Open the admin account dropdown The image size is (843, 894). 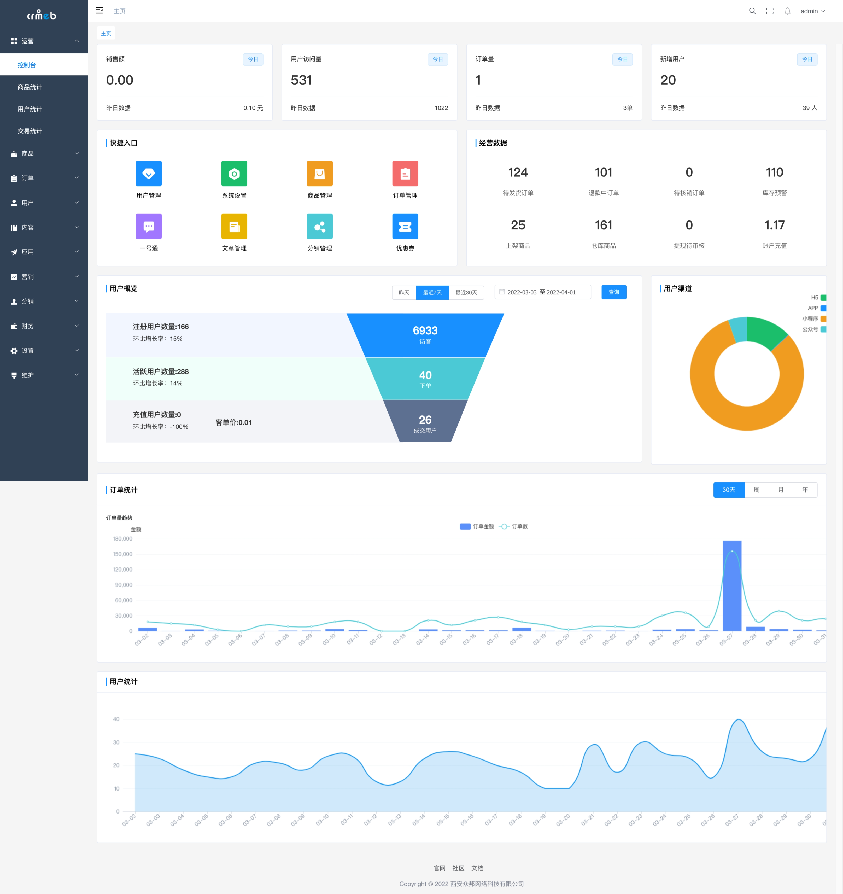(x=812, y=11)
